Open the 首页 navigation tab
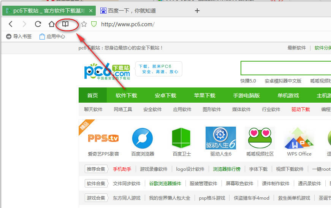 (93, 95)
